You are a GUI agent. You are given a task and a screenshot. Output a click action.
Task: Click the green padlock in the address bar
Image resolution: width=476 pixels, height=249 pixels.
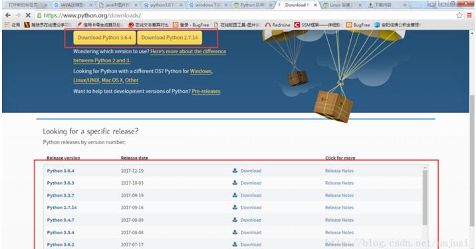point(39,15)
